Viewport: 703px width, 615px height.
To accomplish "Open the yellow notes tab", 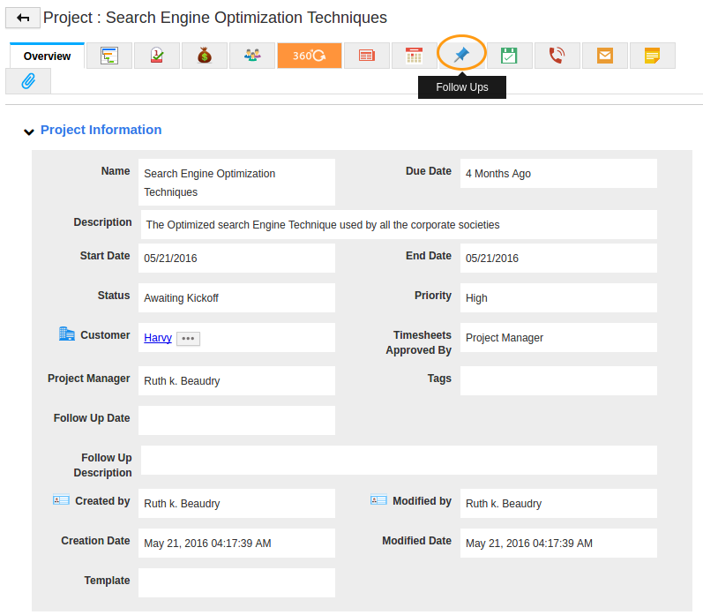I will pos(652,56).
